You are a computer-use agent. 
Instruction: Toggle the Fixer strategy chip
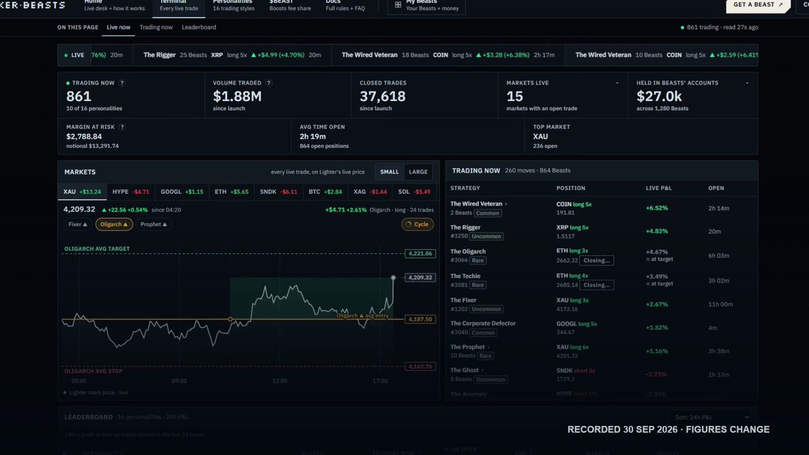point(78,224)
